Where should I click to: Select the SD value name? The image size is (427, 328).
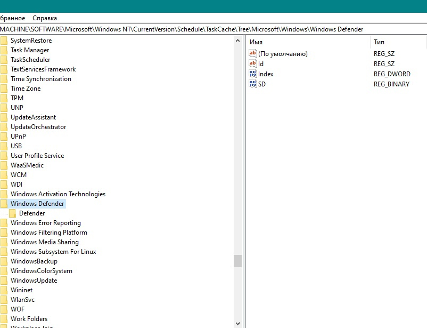(x=262, y=84)
